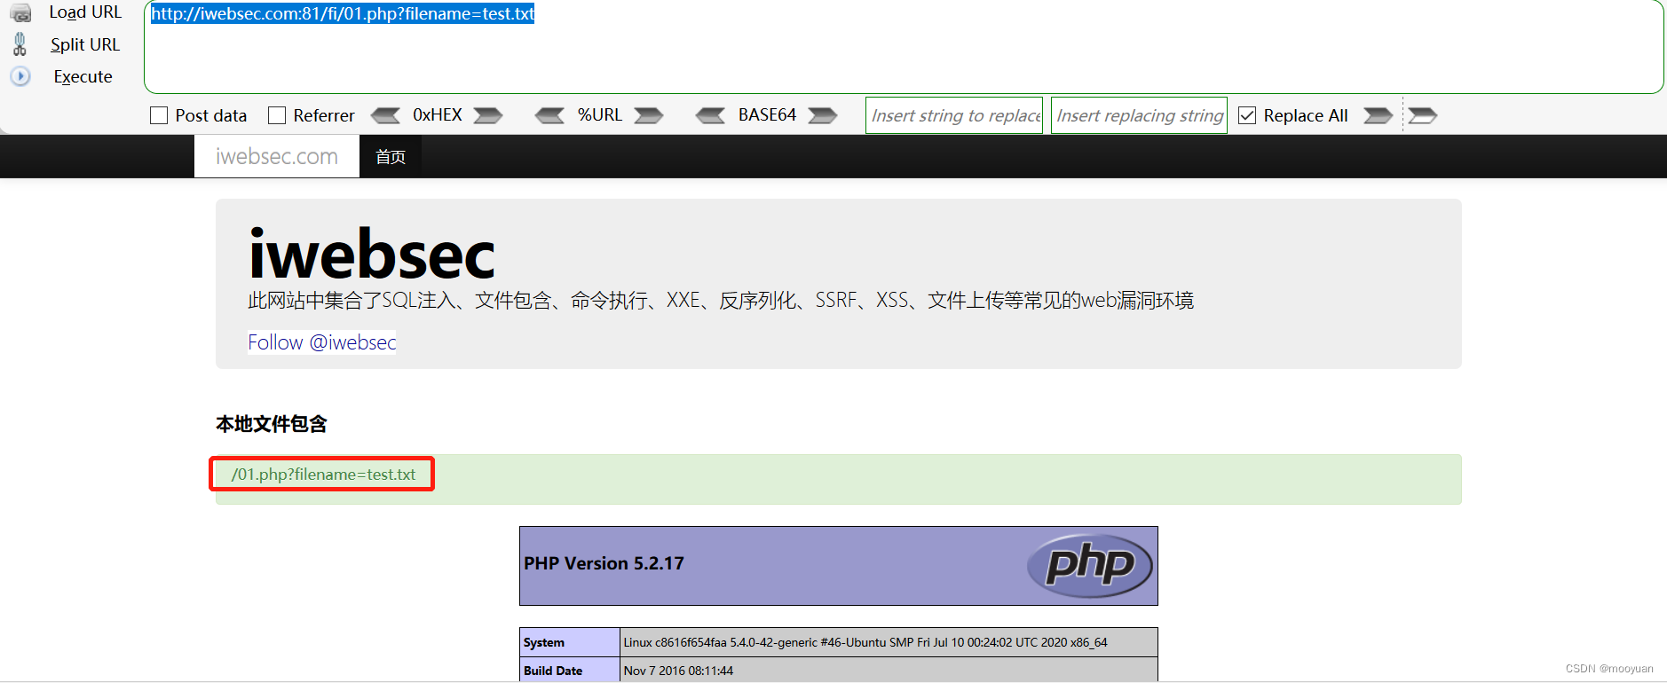Open the Follow @iwebsec link

(x=322, y=342)
